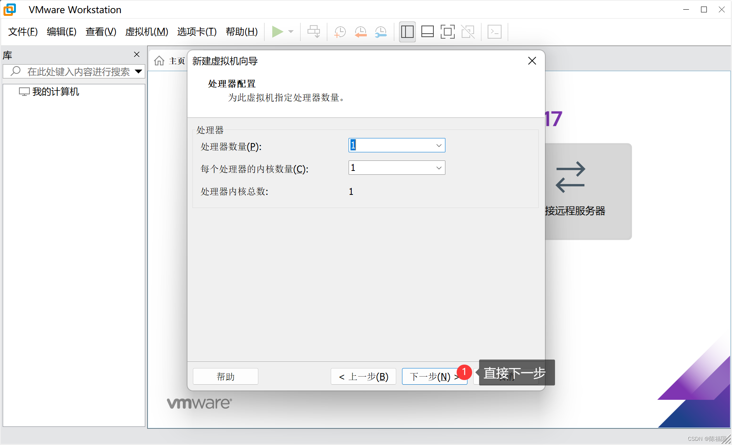Screen dimensions: 732x445
Task: Click the VMware Workstation logo icon
Action: tap(10, 10)
